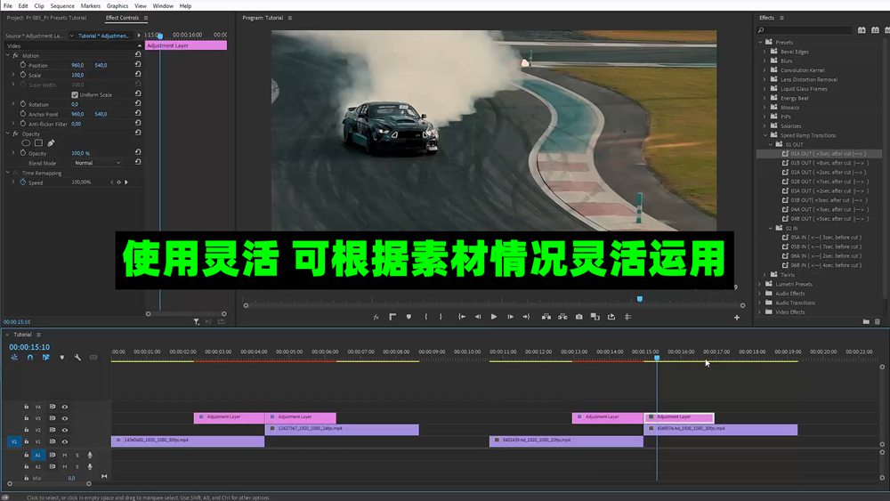Expand the Lumetri Presets folder
Viewport: 890px width, 501px height.
point(759,284)
